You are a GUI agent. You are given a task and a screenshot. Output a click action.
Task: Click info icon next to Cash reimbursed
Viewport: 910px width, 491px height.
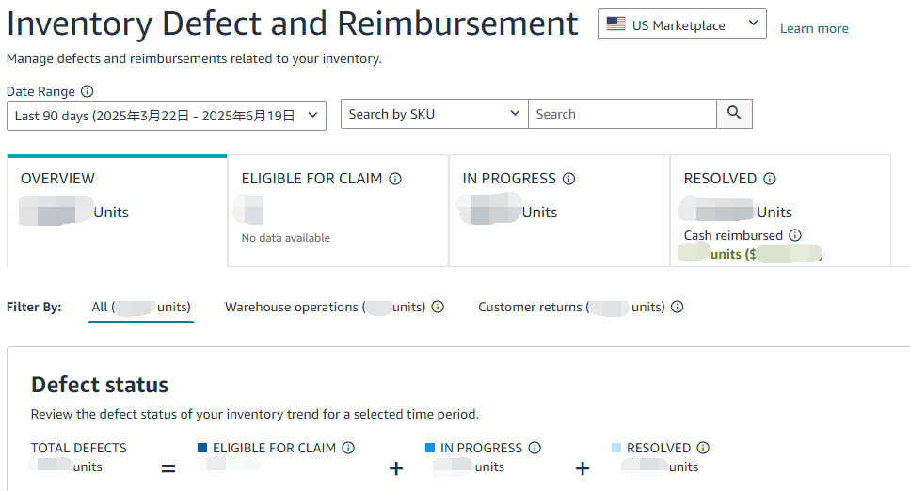tap(795, 236)
